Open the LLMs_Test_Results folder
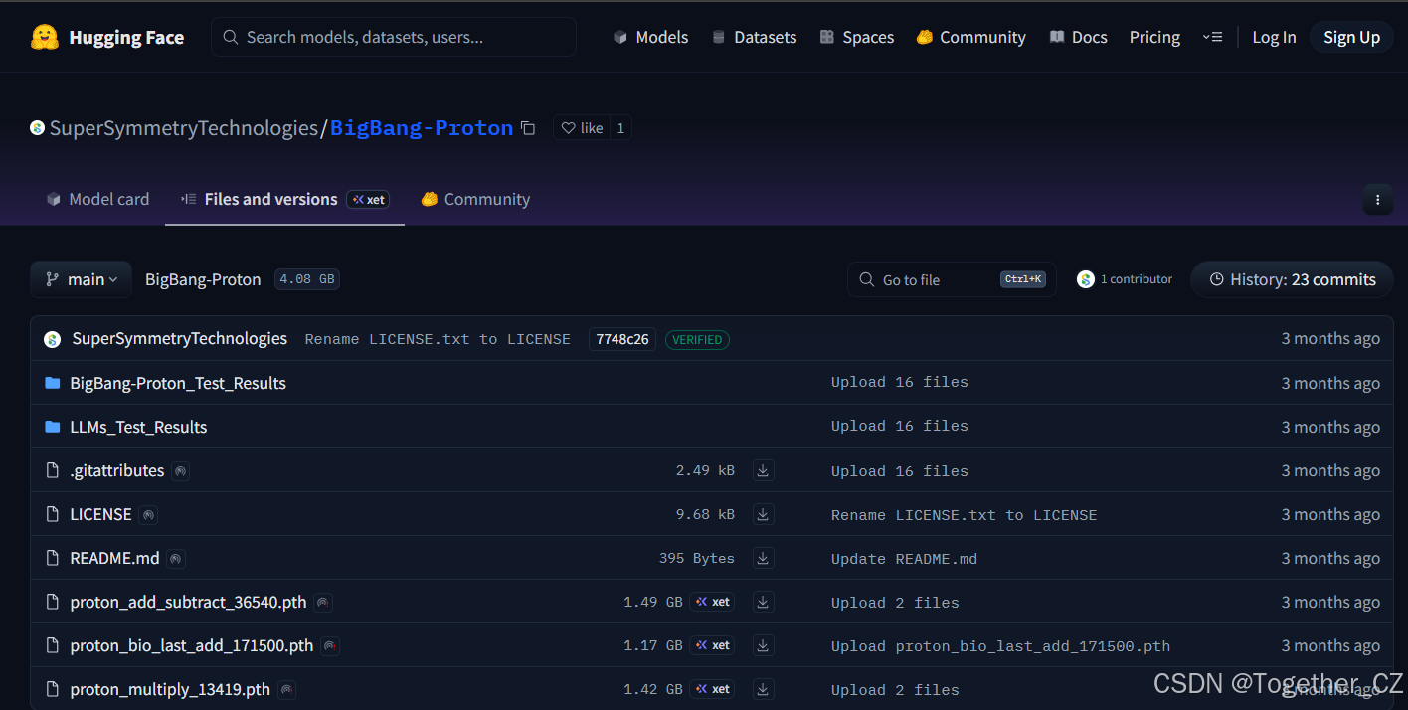The image size is (1408, 710). pos(138,427)
